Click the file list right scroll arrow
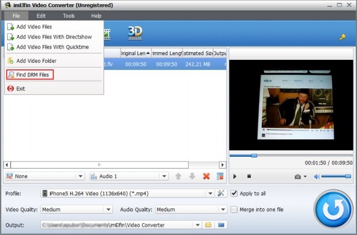Image resolution: width=357 pixels, height=235 pixels. [x=223, y=164]
